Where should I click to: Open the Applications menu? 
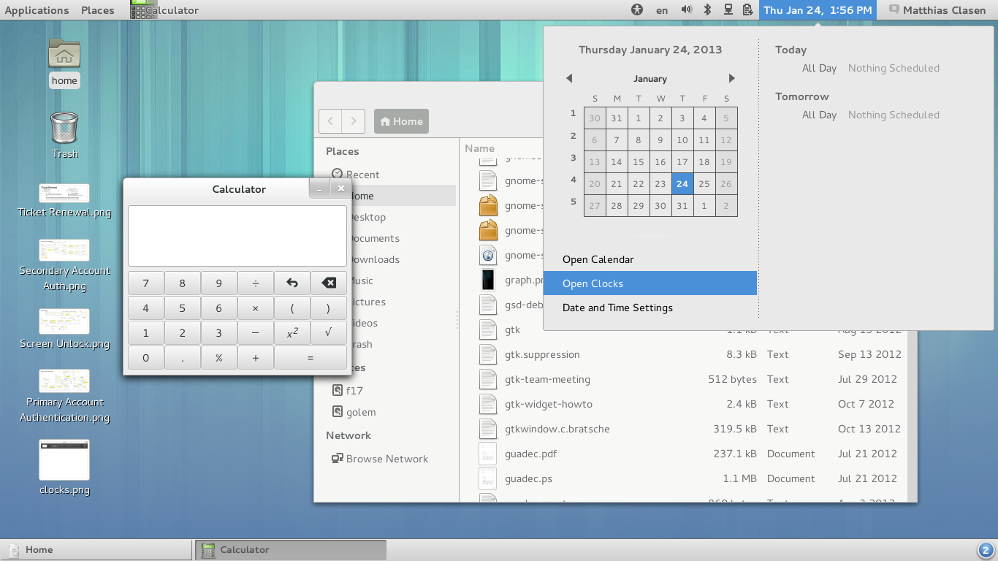click(x=37, y=10)
